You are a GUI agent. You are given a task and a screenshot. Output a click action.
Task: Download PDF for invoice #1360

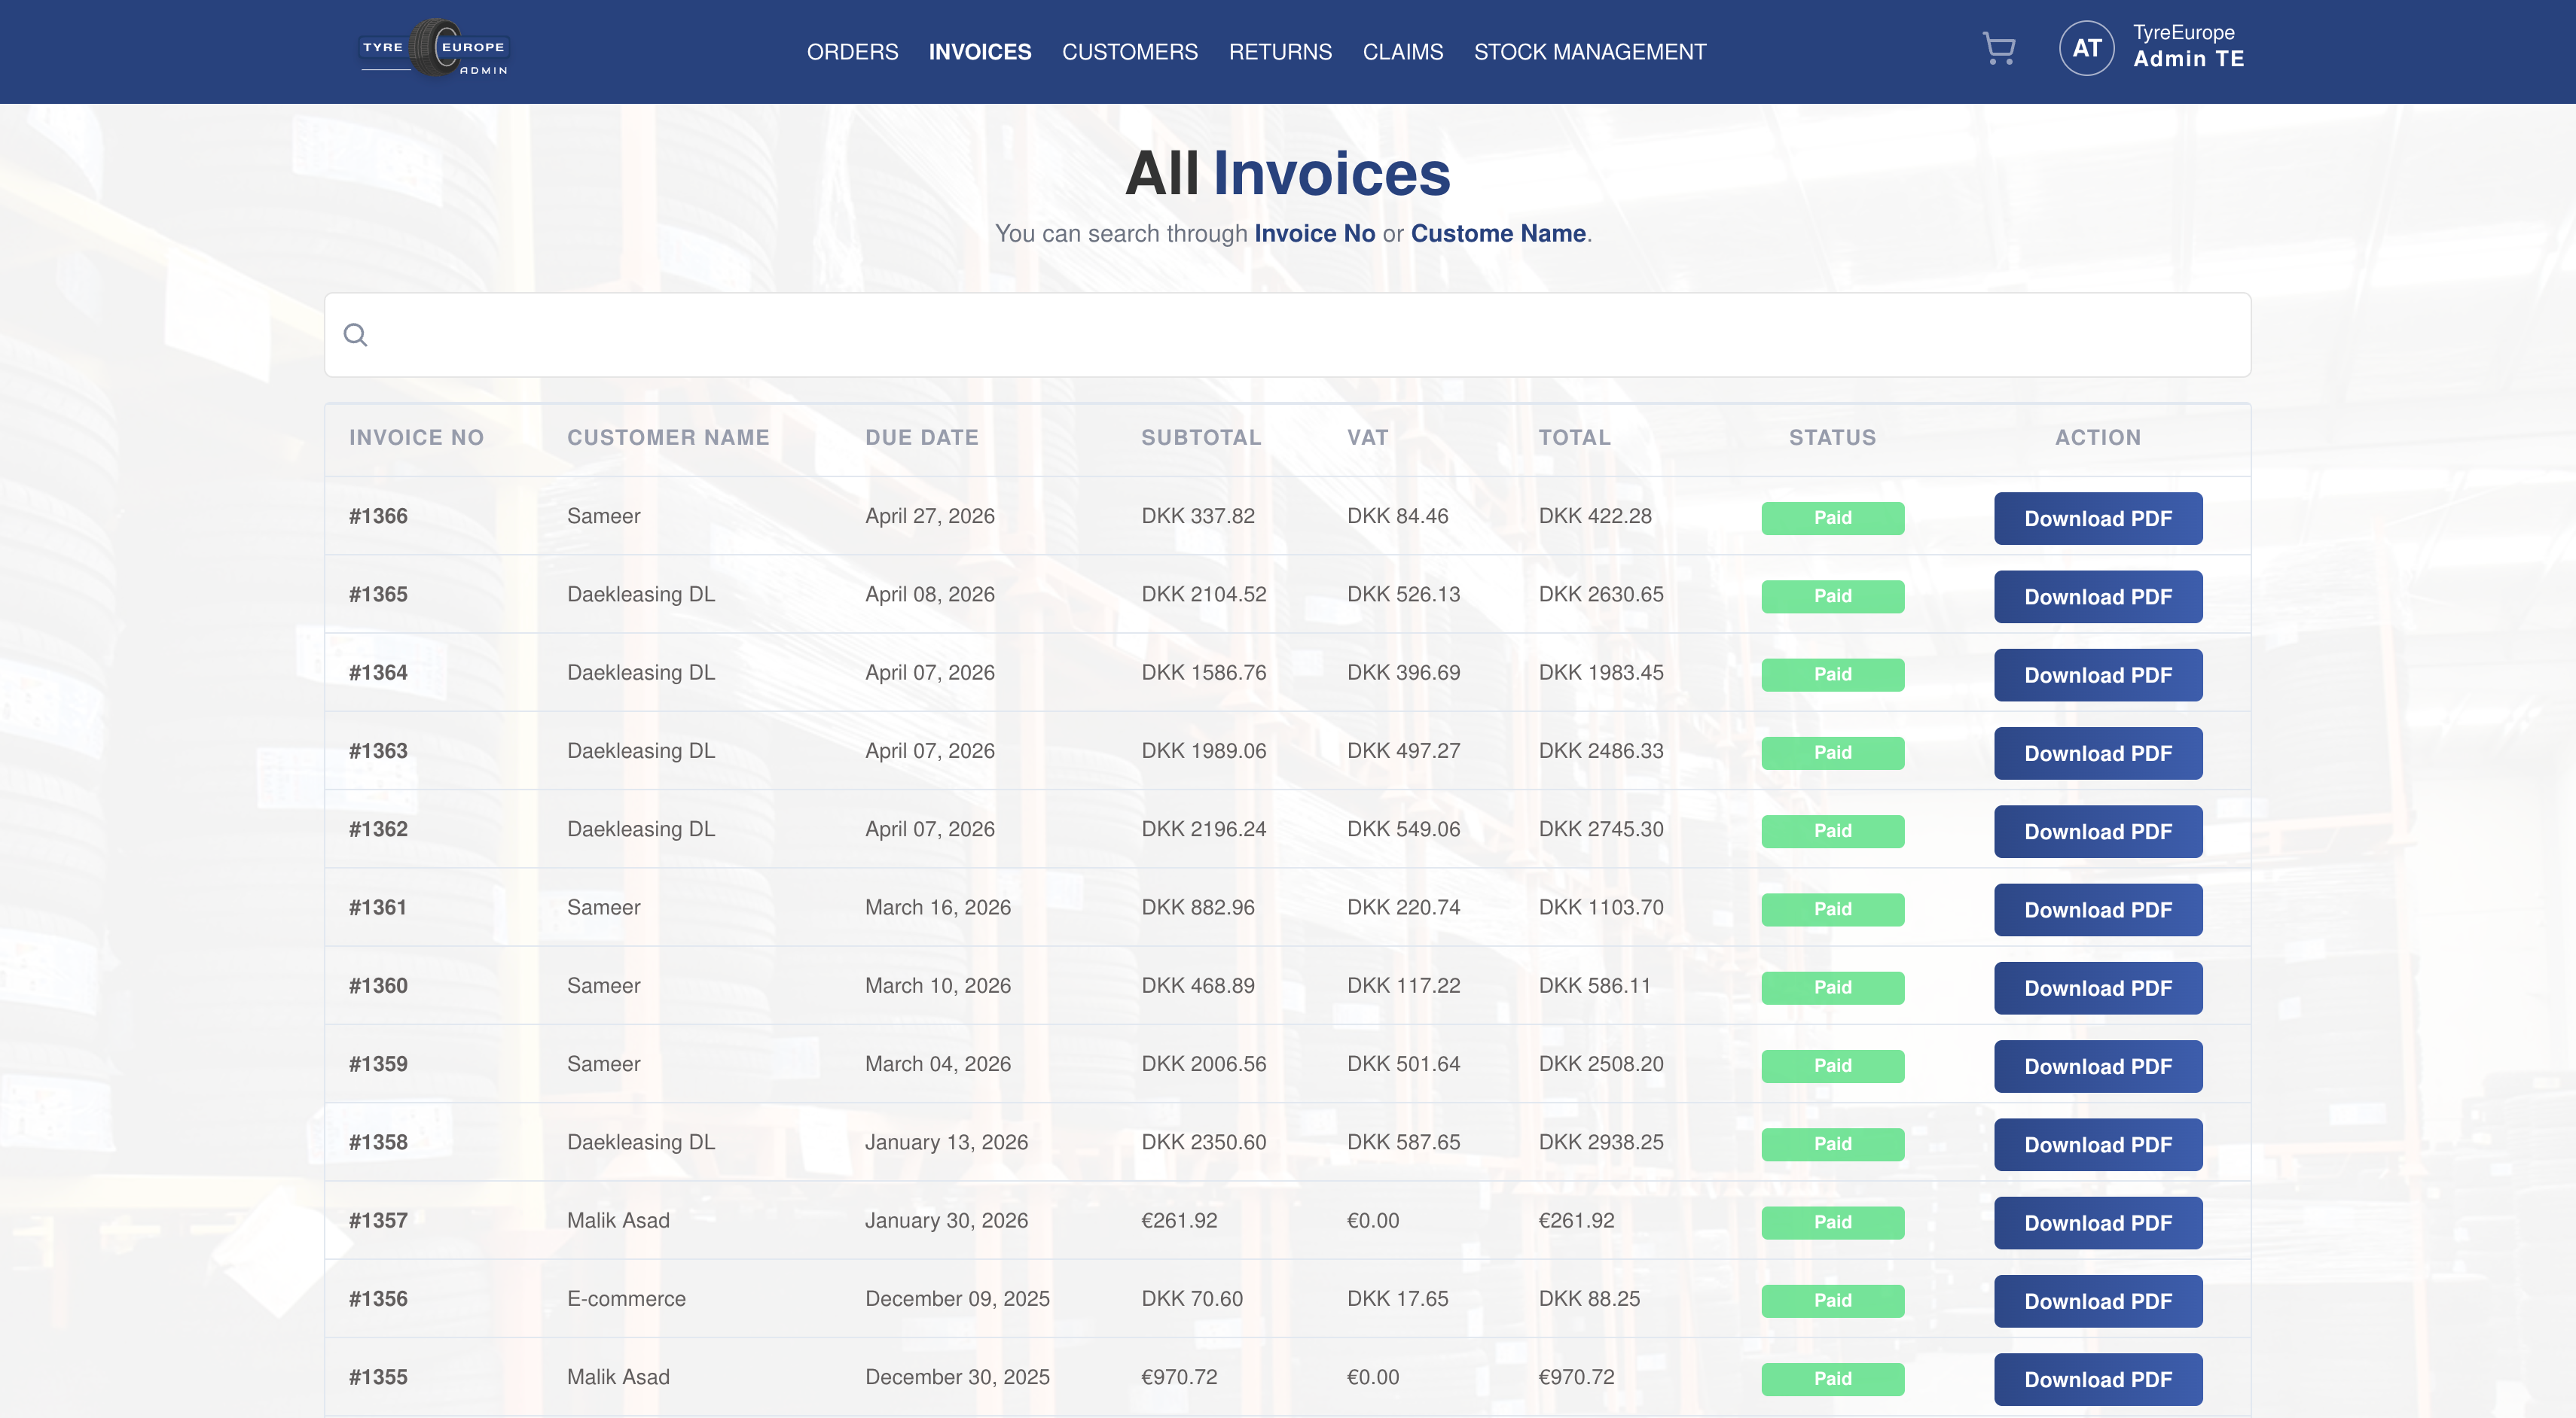point(2097,988)
